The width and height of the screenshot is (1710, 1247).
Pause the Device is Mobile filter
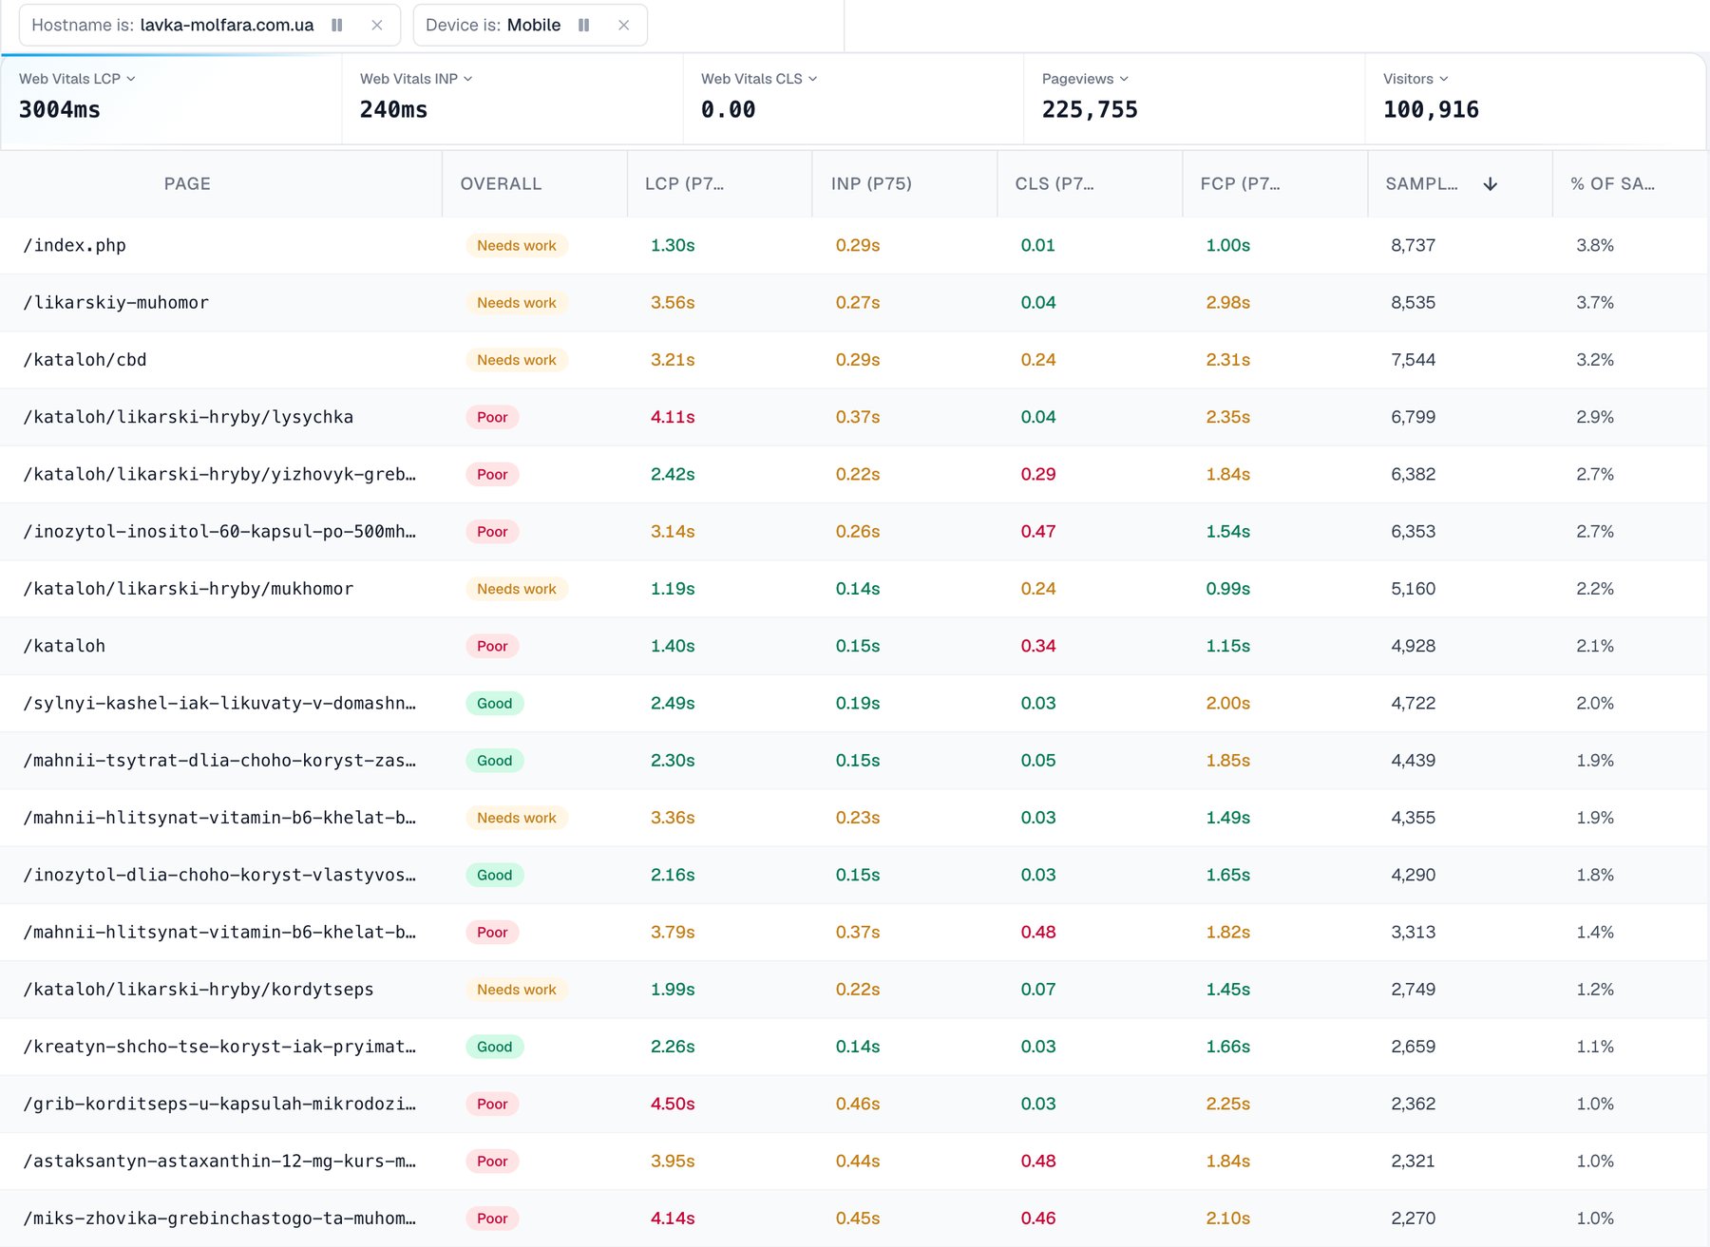click(583, 25)
